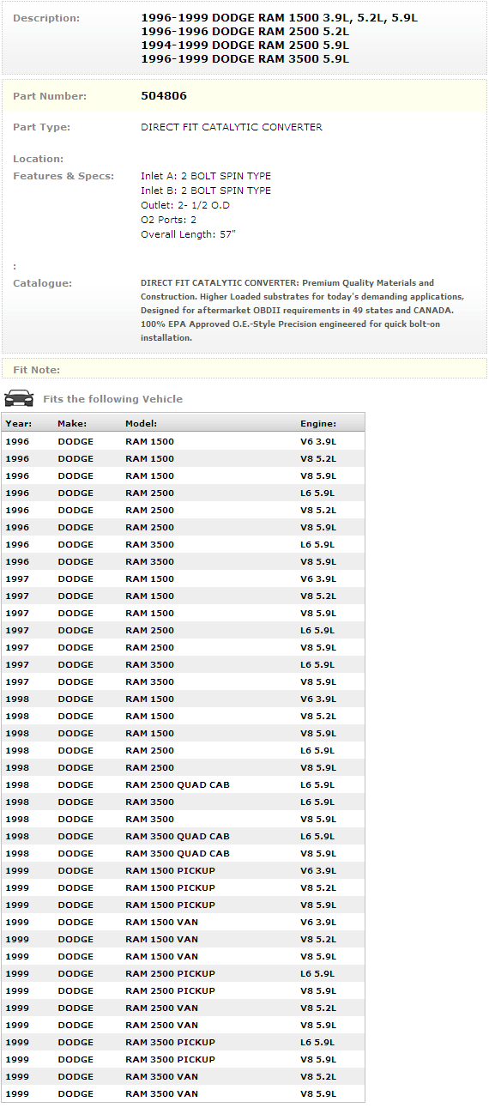Click 1999 RAM 1500 PICKUP V6 3.9L row
Screen dimensions: 489x1120
[x=183, y=870]
